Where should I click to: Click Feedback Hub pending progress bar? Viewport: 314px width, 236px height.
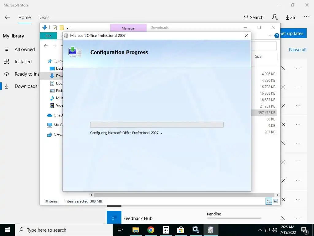point(234,218)
